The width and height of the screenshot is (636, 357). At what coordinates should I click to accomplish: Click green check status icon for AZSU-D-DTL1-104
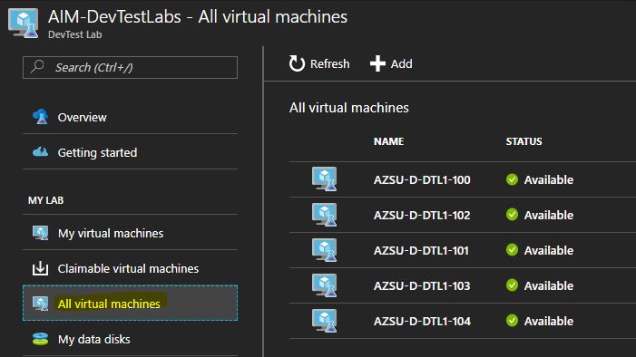(x=512, y=321)
